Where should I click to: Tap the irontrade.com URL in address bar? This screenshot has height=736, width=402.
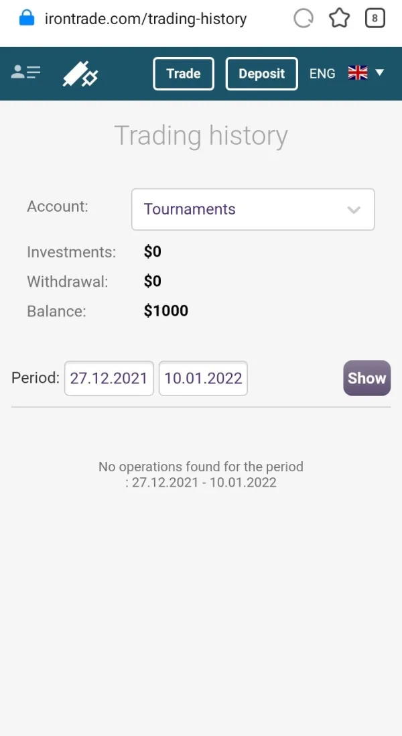click(x=145, y=19)
